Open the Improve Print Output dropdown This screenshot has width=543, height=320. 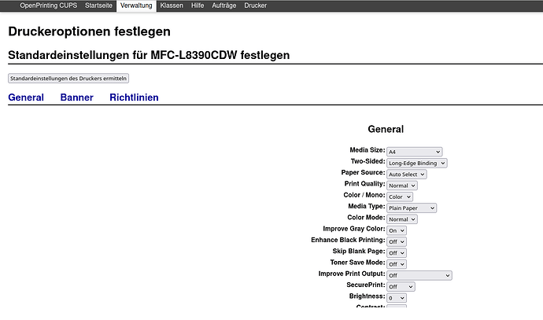(x=419, y=275)
